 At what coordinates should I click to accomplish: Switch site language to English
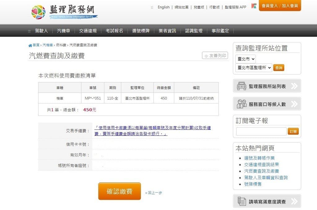[x=163, y=7]
